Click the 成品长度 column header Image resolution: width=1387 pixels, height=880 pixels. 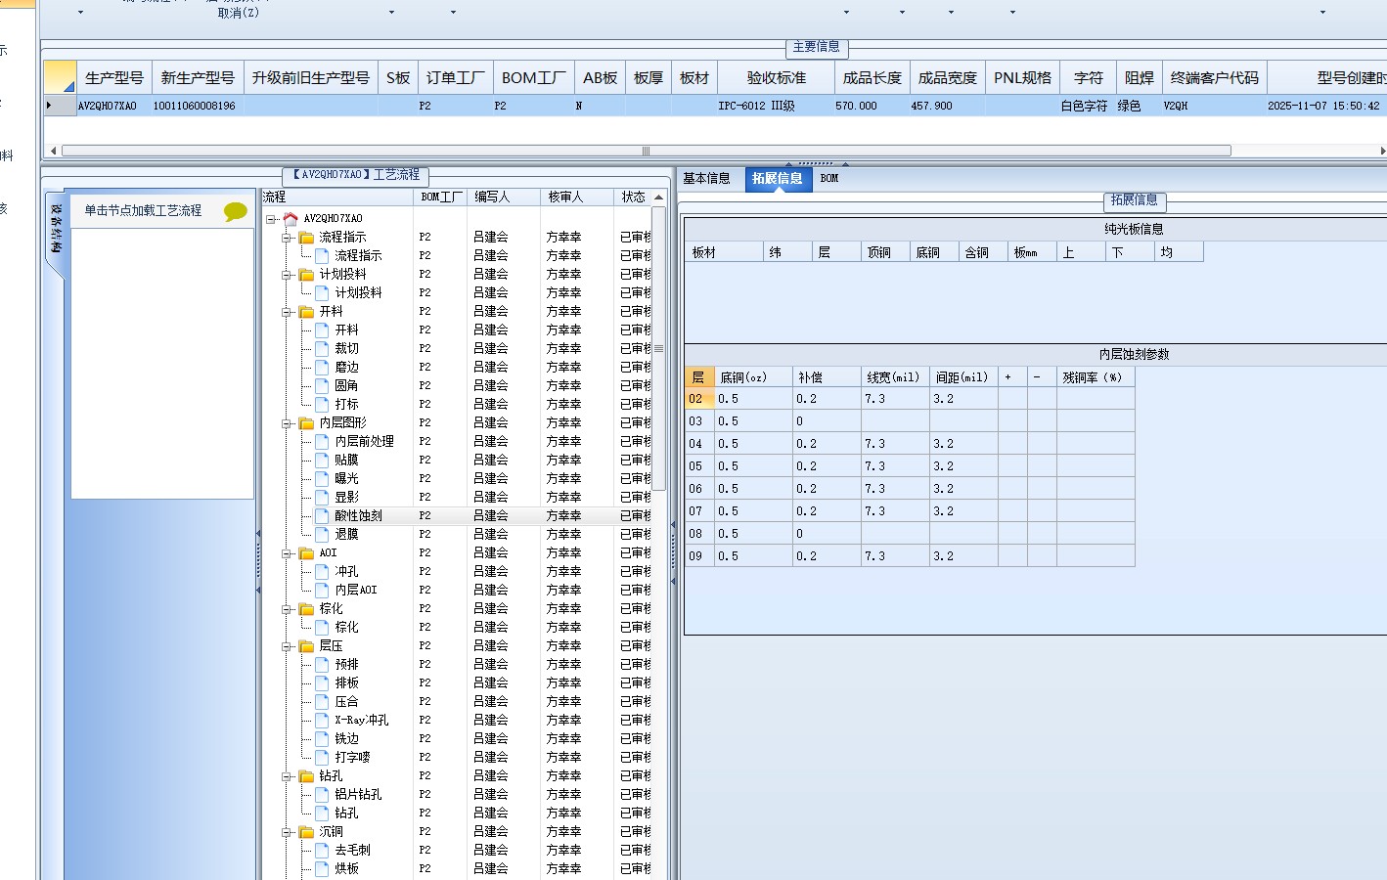(872, 78)
